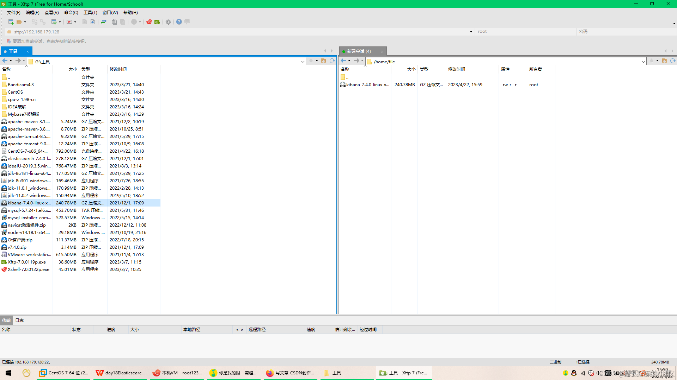Open the Options gear icon
The width and height of the screenshot is (677, 380).
169,22
